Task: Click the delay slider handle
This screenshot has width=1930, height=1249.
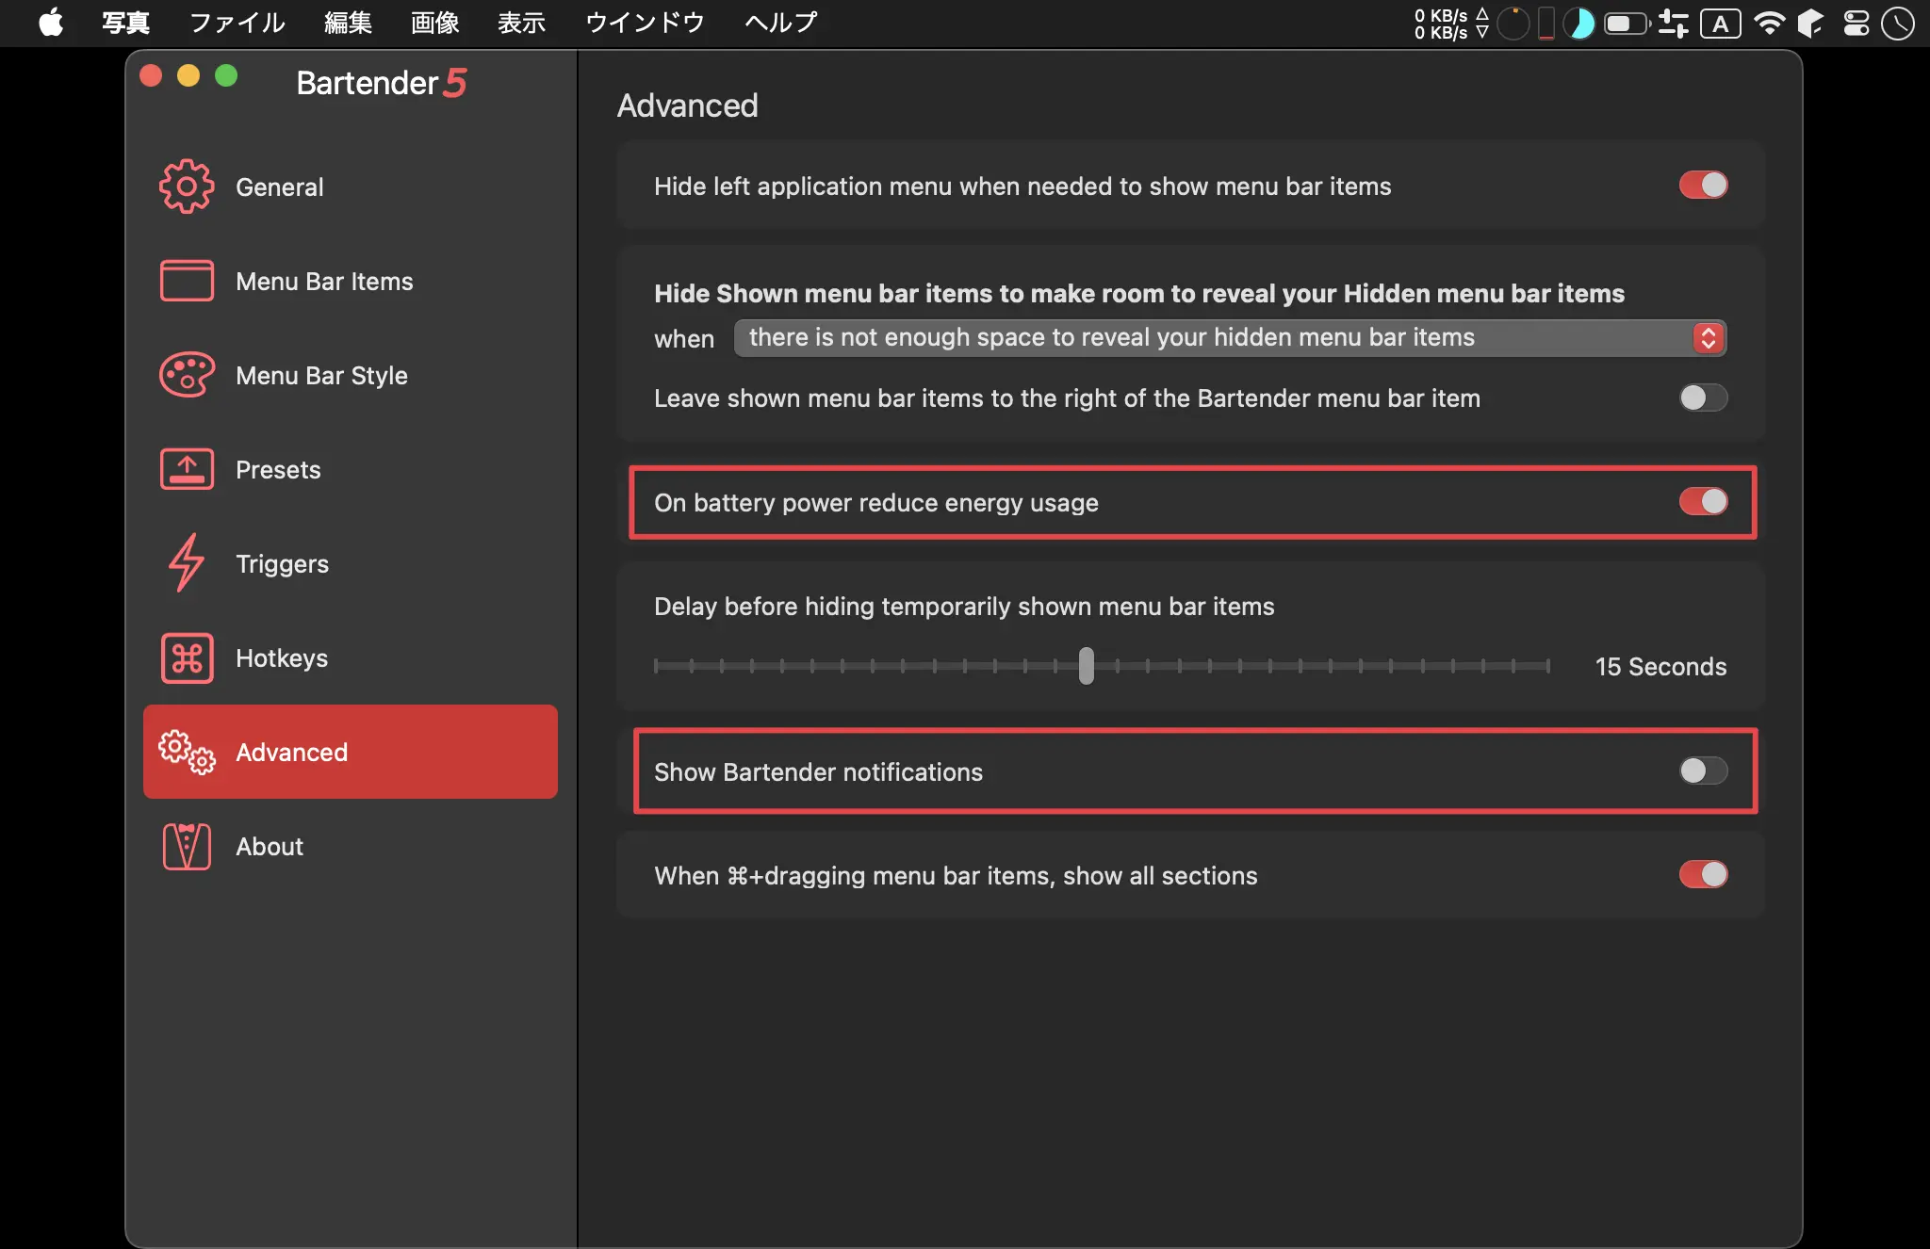Action: (x=1087, y=666)
